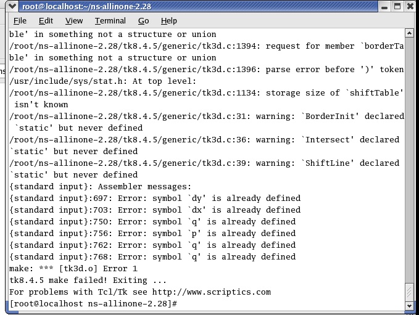
Task: Open the Edit menu
Action: tap(46, 21)
